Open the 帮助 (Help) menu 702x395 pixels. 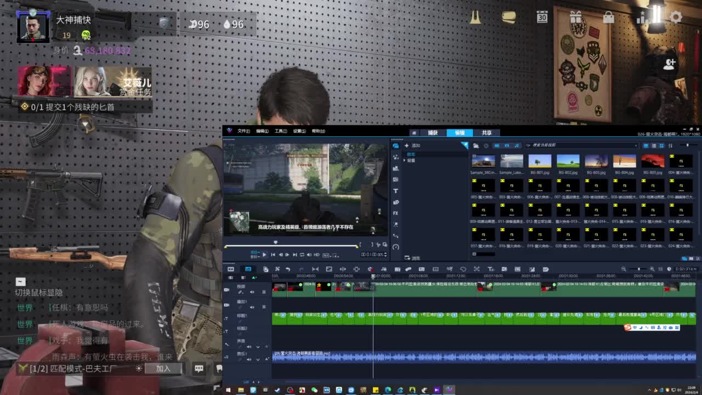[318, 131]
